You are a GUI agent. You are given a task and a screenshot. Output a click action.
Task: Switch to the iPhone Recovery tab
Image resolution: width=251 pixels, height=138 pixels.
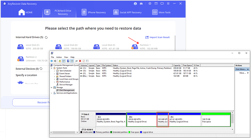pos(94,12)
